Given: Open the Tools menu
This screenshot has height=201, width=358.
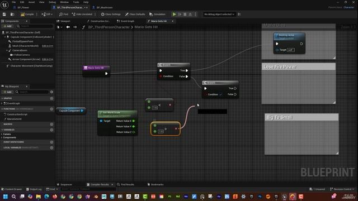Looking at the screenshot, I should pyautogui.click(x=76, y=2).
